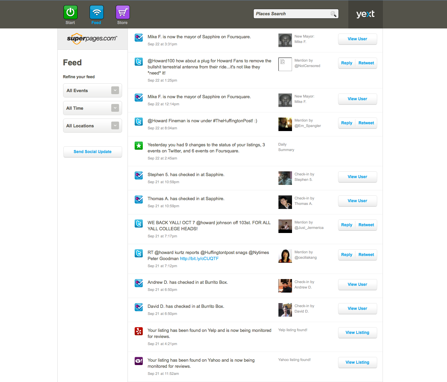Click Foursquare icon for Stephen 5. check-in
Image resolution: width=447 pixels, height=382 pixels.
coord(139,175)
